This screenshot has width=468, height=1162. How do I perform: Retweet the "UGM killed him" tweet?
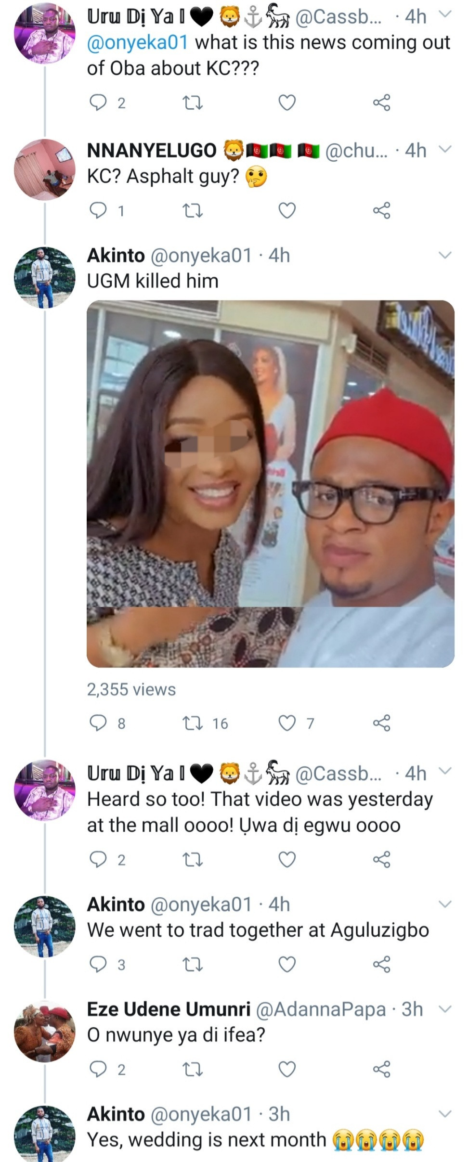[193, 723]
